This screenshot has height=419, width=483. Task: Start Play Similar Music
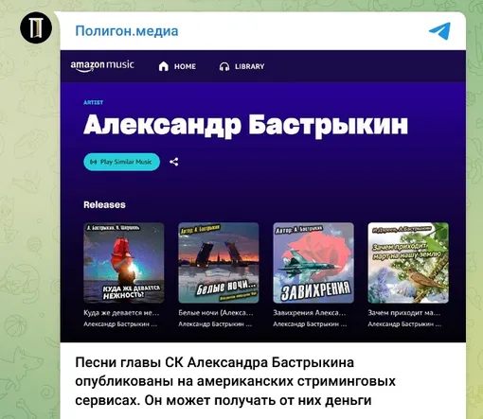click(x=122, y=162)
